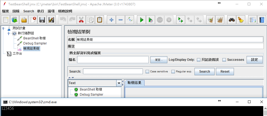Close the test plan with red-X page icon

pyautogui.click(x=33, y=20)
